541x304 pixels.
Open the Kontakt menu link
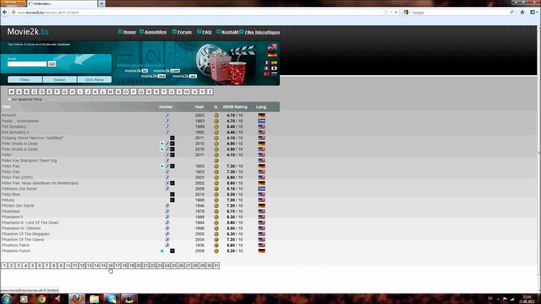coord(230,32)
